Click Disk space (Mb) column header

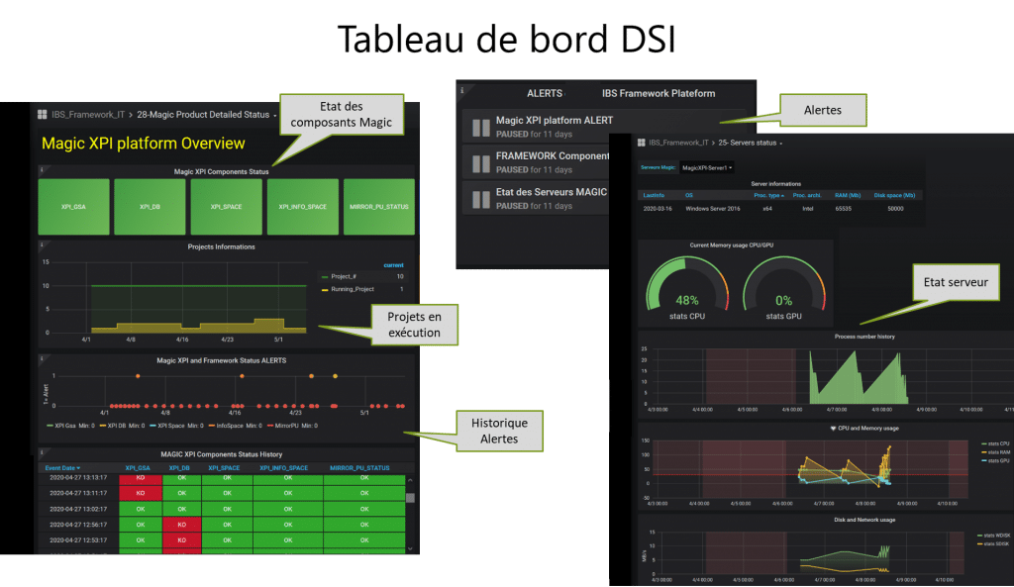tap(894, 195)
